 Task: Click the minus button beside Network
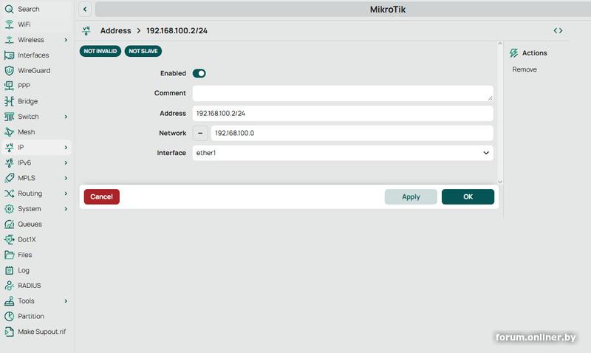(x=200, y=133)
